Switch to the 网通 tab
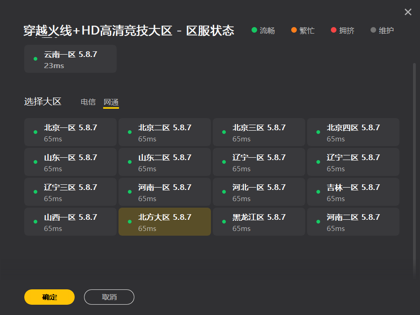 111,102
